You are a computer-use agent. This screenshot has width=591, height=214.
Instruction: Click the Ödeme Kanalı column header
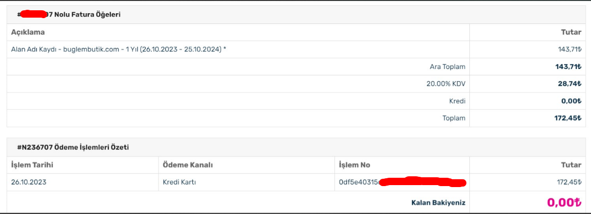188,165
